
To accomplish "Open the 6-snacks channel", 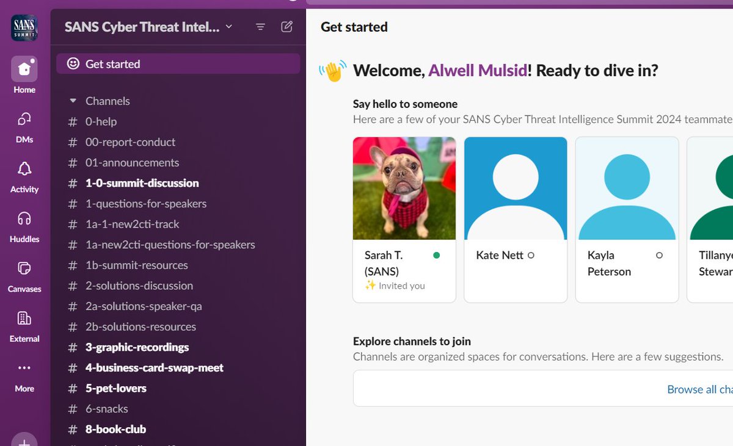I will [x=178, y=409].
